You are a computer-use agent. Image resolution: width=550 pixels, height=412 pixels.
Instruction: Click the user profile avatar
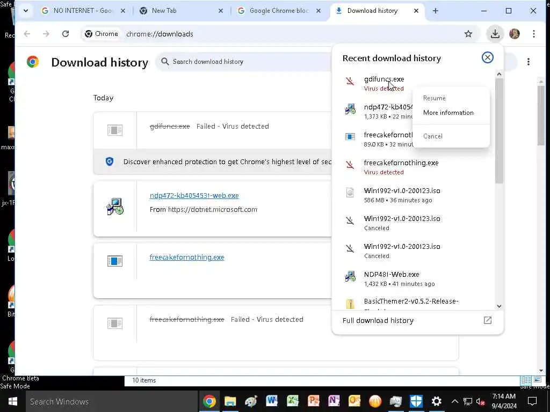[515, 34]
